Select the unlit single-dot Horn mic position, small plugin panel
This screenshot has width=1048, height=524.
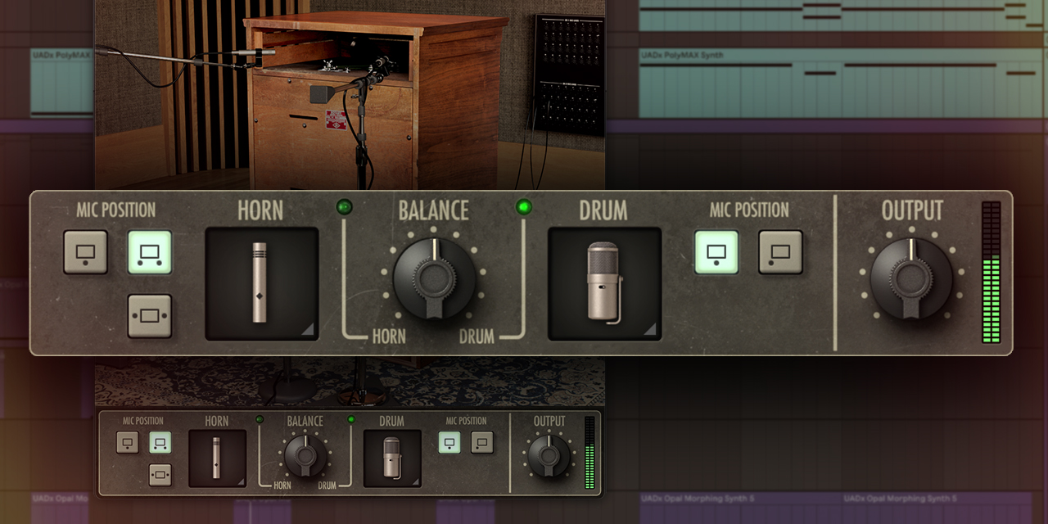pyautogui.click(x=128, y=443)
